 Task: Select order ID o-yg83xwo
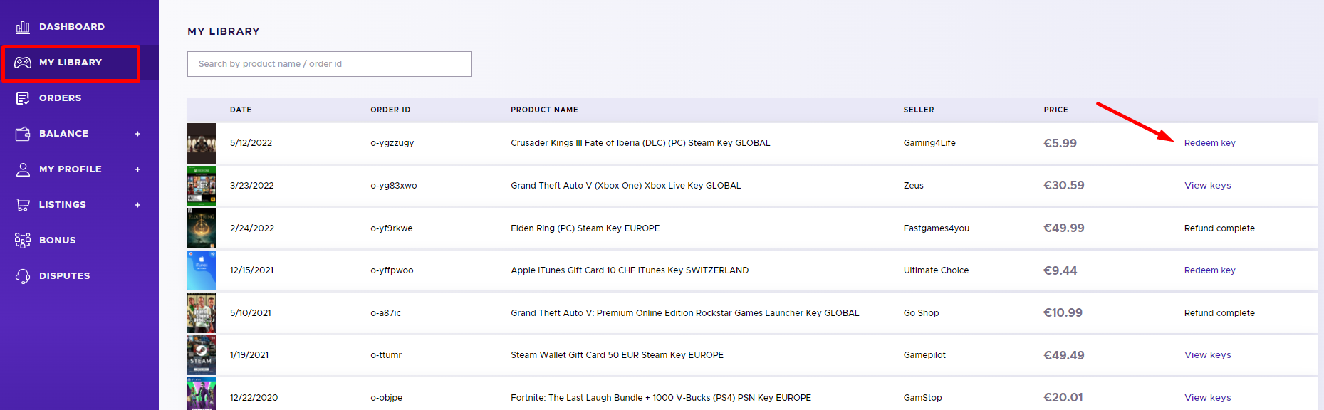click(393, 186)
